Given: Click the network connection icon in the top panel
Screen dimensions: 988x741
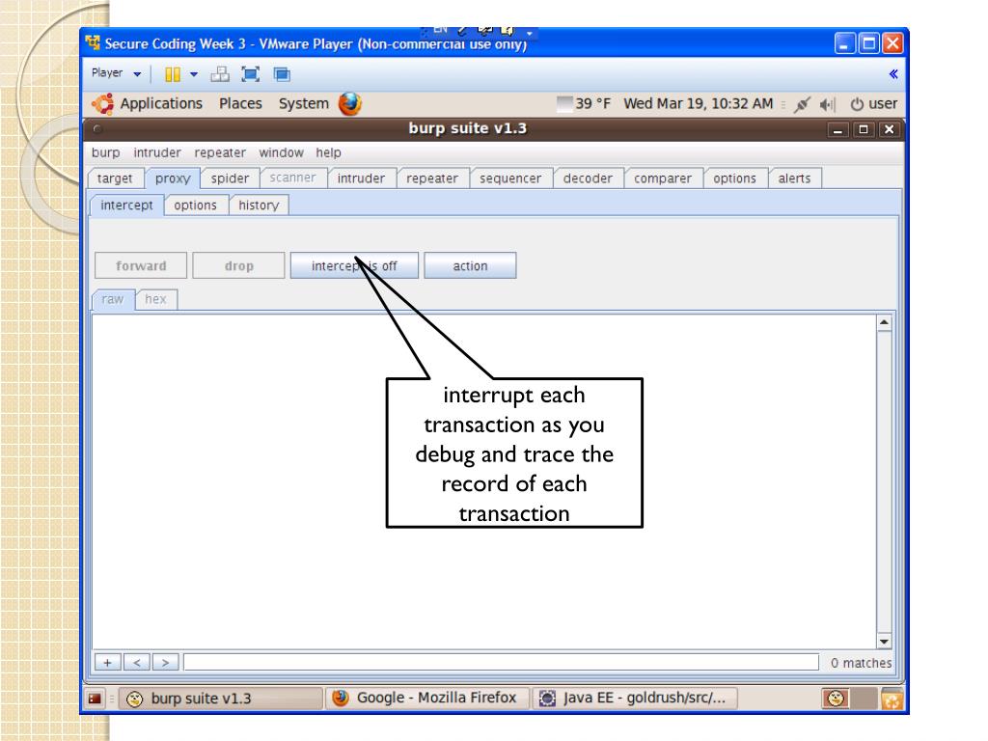Looking at the screenshot, I should 802,104.
